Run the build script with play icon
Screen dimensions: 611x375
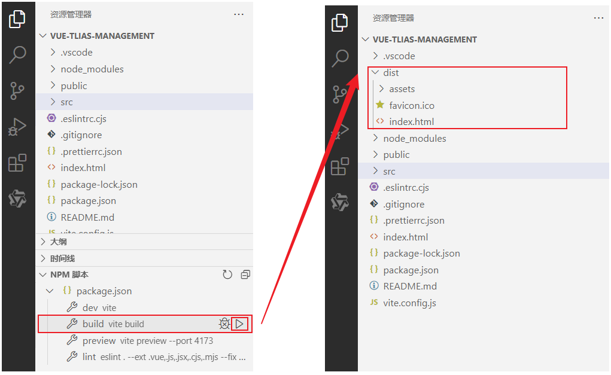[239, 324]
